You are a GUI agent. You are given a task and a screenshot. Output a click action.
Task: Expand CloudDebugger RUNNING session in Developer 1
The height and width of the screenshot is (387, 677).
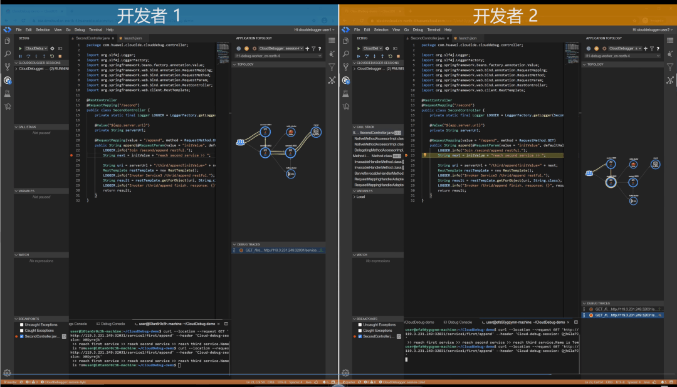[16, 69]
